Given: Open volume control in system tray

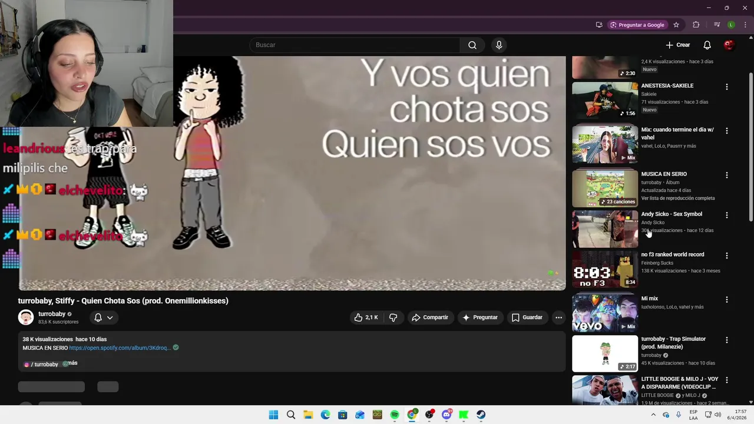Looking at the screenshot, I should (717, 415).
